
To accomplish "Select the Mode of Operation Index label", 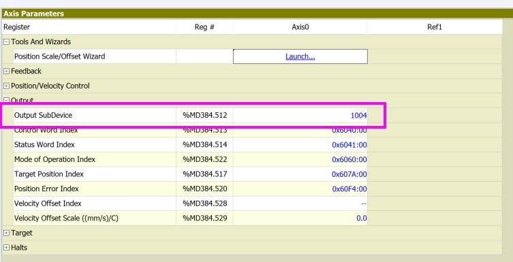I will point(55,159).
